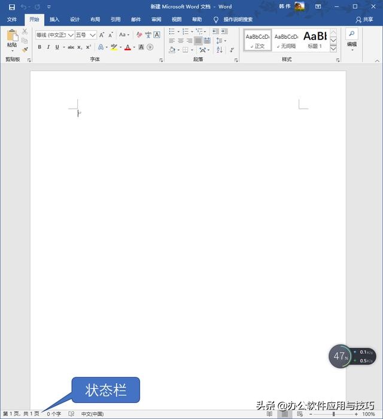The width and height of the screenshot is (383, 419).
Task: Click the Save icon in title bar
Action: pyautogui.click(x=12, y=7)
